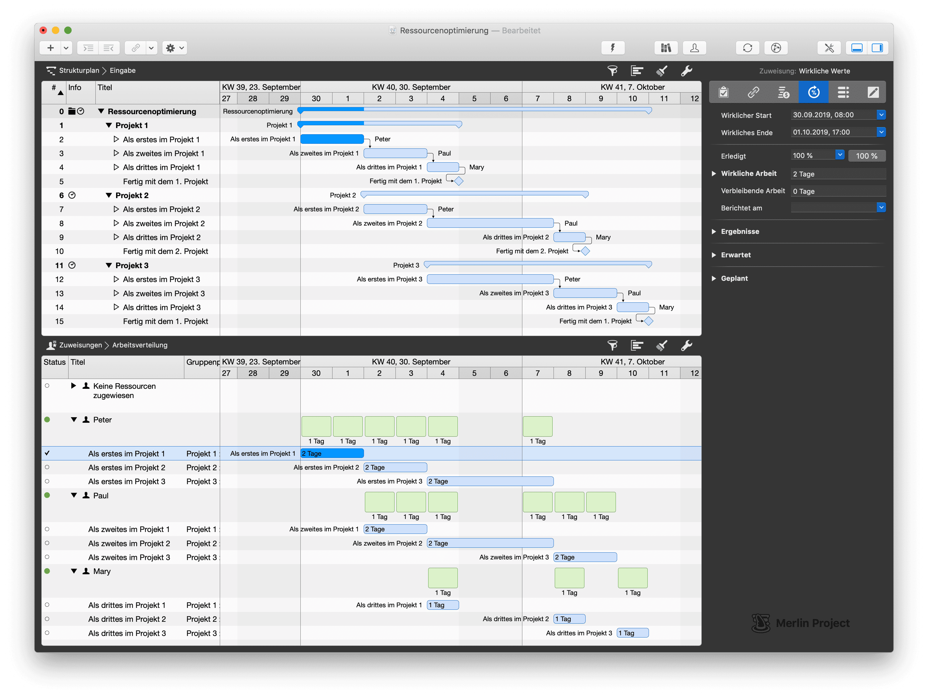Viewport: 928px width, 698px height.
Task: Open the Wirklicher Start date dropdown
Action: coord(881,114)
